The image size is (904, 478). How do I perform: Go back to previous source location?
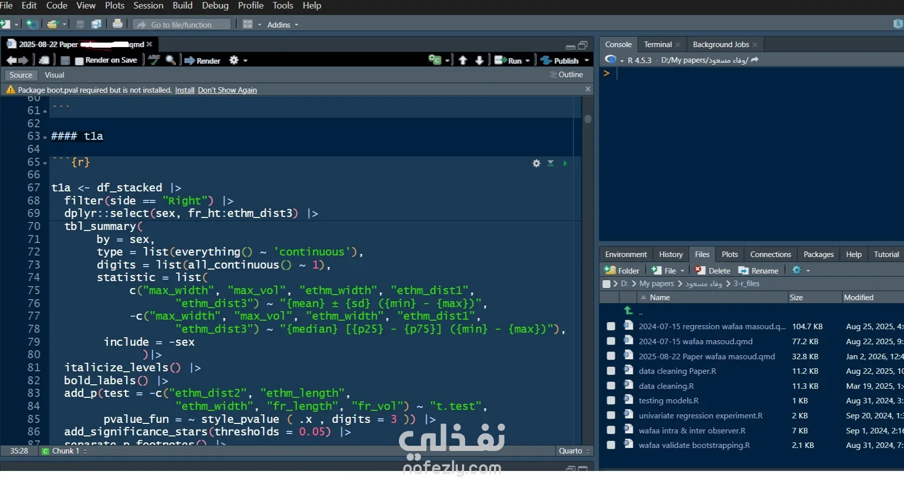(x=12, y=60)
